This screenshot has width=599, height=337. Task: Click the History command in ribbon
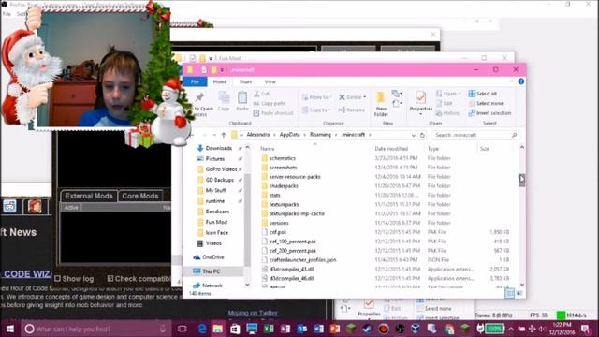click(447, 113)
